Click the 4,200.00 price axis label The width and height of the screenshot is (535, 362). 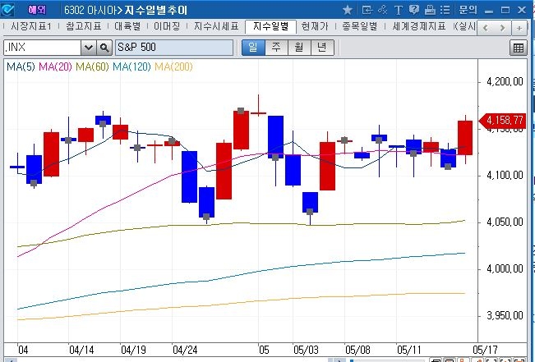click(x=505, y=82)
